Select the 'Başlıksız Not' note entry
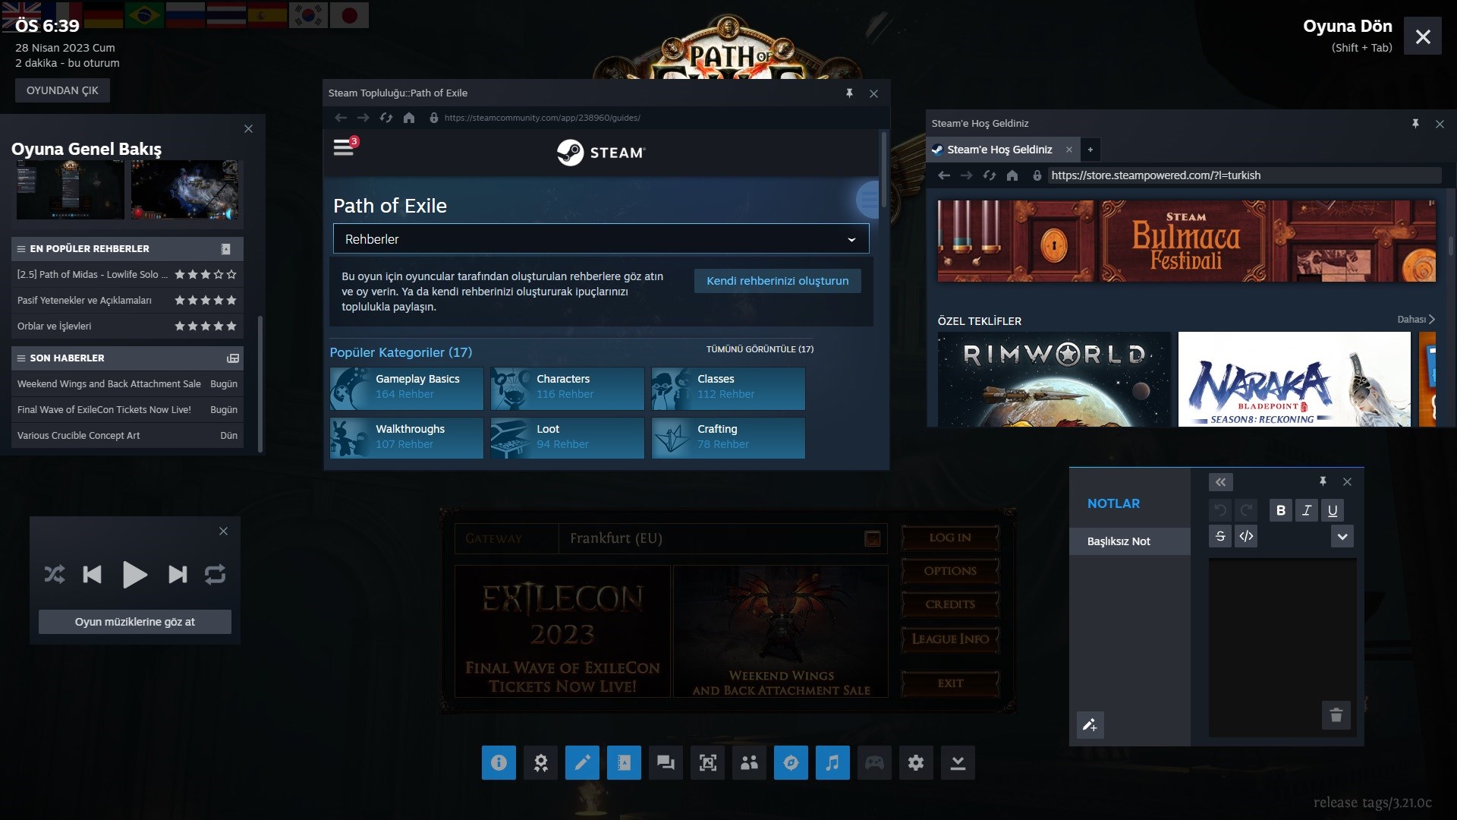The height and width of the screenshot is (820, 1457). pyautogui.click(x=1130, y=541)
